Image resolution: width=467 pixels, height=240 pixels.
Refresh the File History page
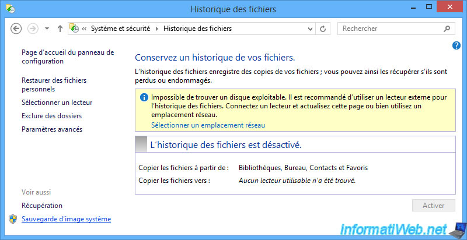coord(323,29)
